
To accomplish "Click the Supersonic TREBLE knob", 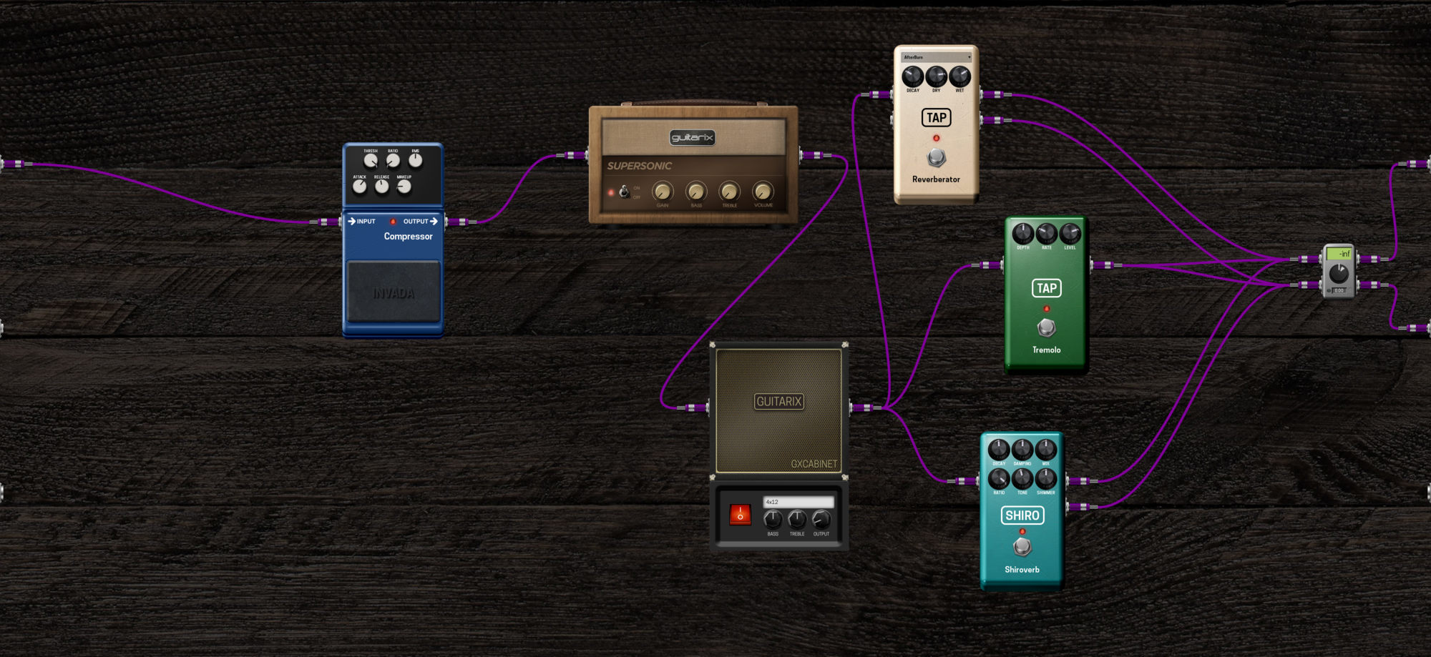I will (729, 191).
